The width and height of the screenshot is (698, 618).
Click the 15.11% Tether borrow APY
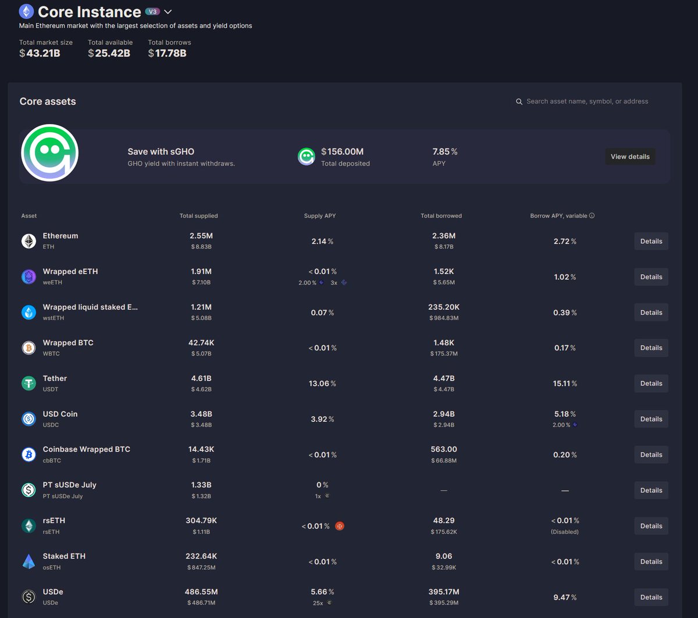[565, 383]
